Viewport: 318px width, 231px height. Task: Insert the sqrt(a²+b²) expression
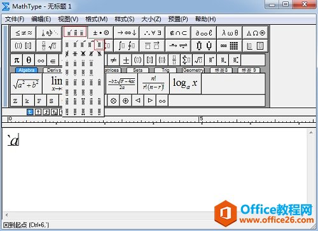pyautogui.click(x=27, y=83)
